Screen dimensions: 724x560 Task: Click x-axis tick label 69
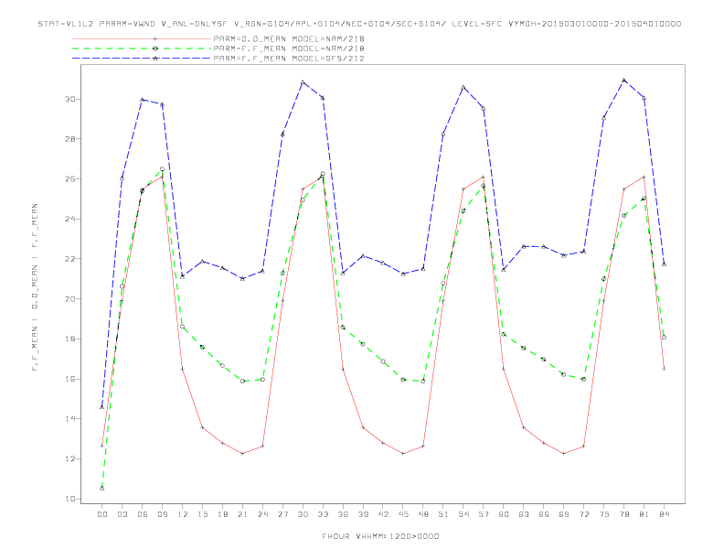(x=564, y=514)
